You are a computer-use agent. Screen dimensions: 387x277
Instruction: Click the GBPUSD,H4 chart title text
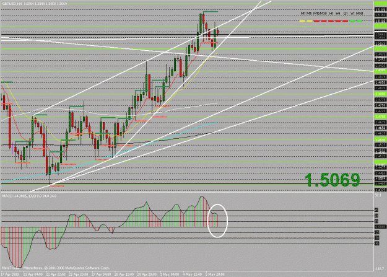point(11,4)
